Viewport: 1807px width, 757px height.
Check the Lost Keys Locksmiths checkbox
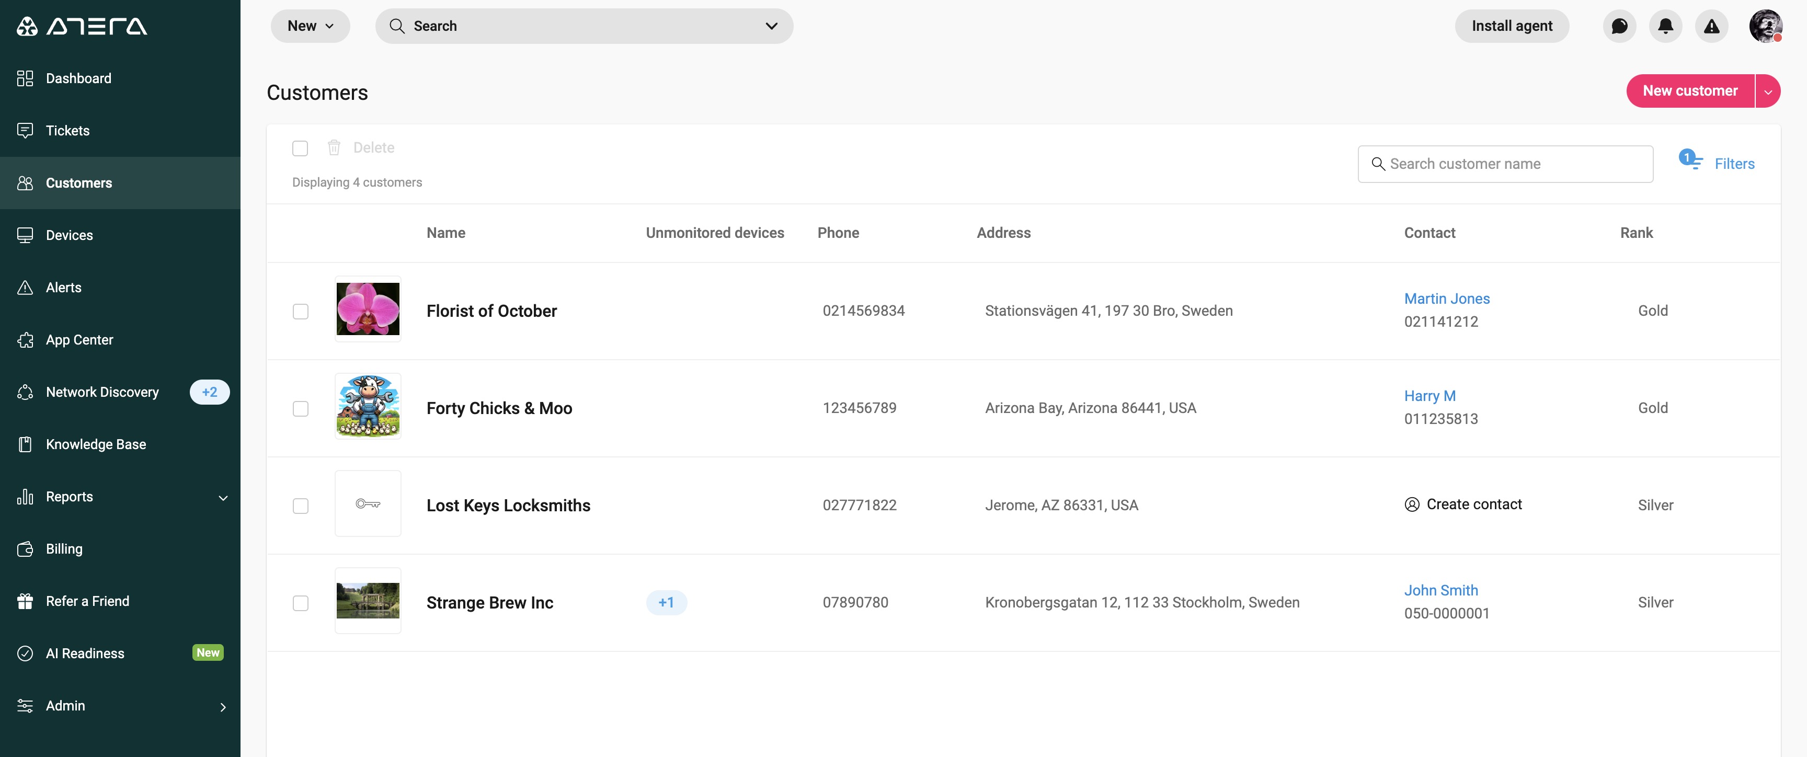(x=300, y=506)
